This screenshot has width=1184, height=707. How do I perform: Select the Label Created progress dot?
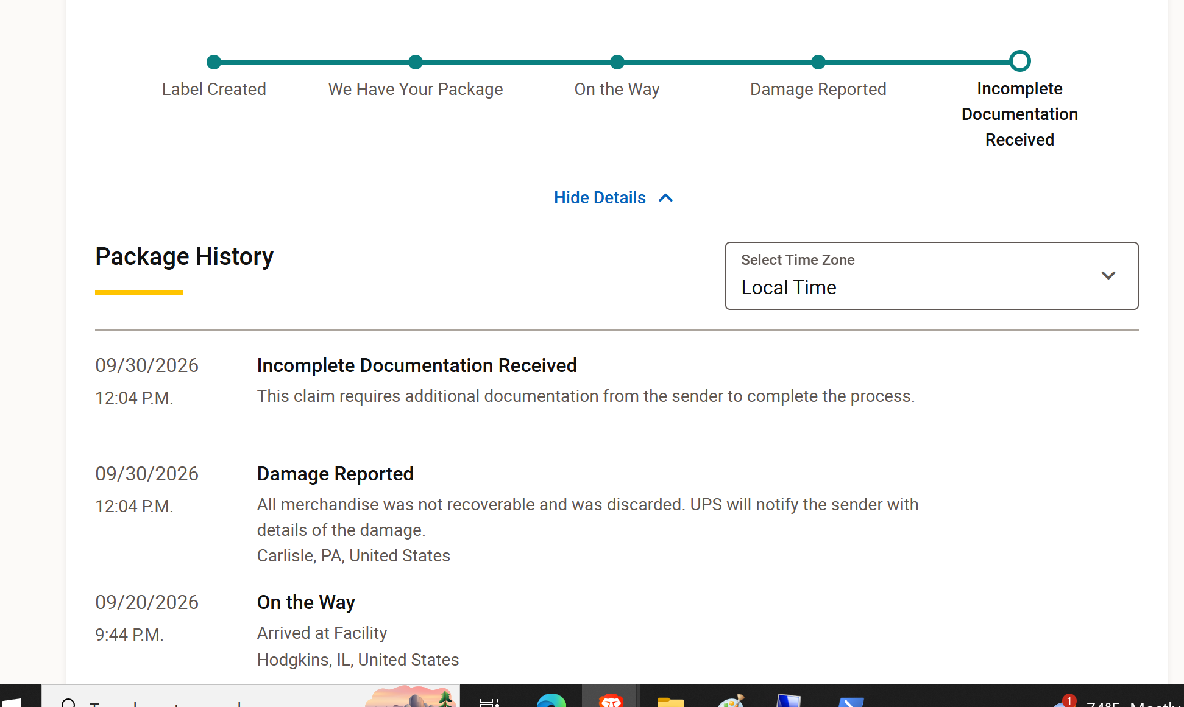tap(214, 62)
